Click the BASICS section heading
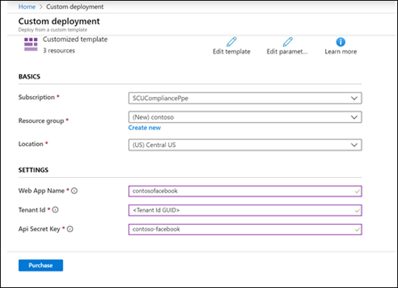398x288 pixels. click(x=29, y=76)
